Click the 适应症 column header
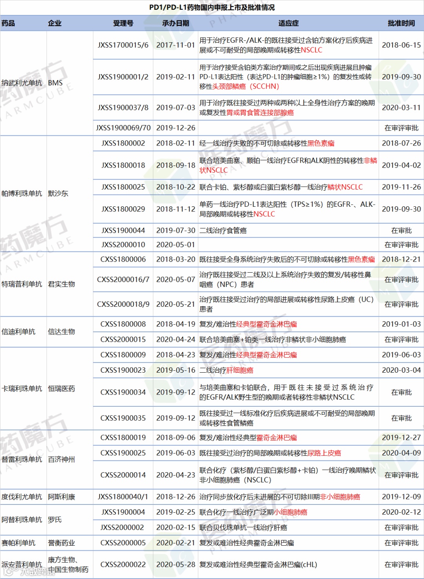 288,23
